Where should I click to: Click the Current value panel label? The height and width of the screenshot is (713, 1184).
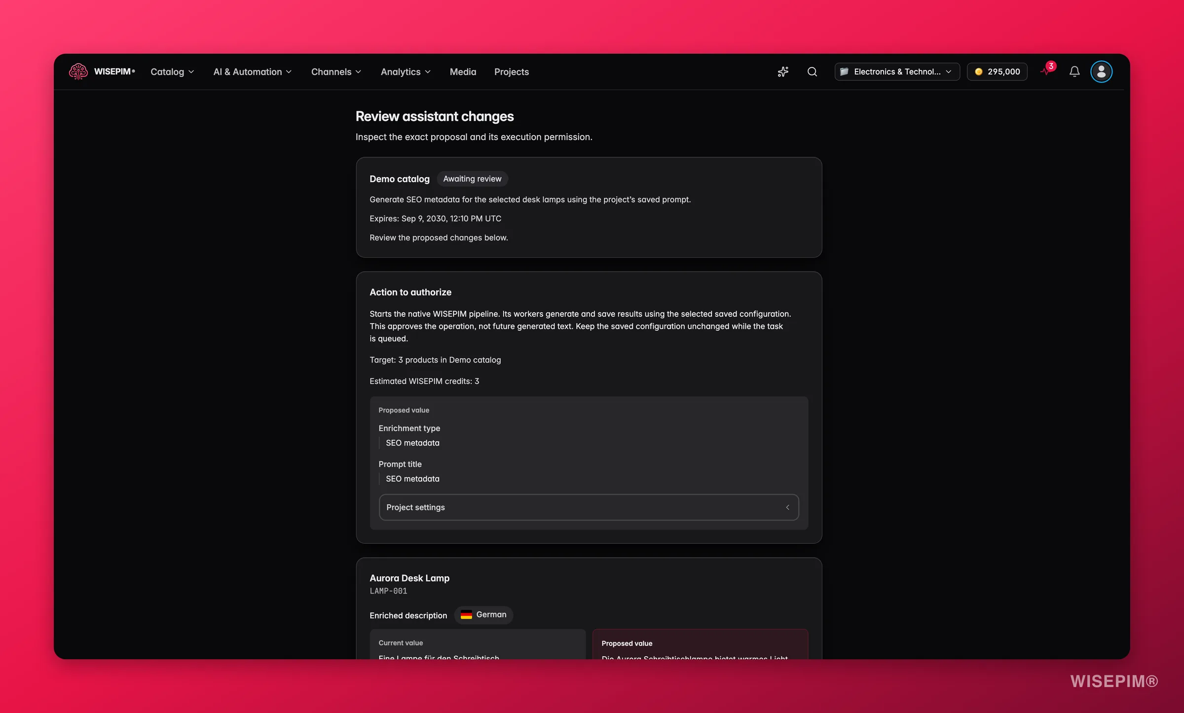401,643
